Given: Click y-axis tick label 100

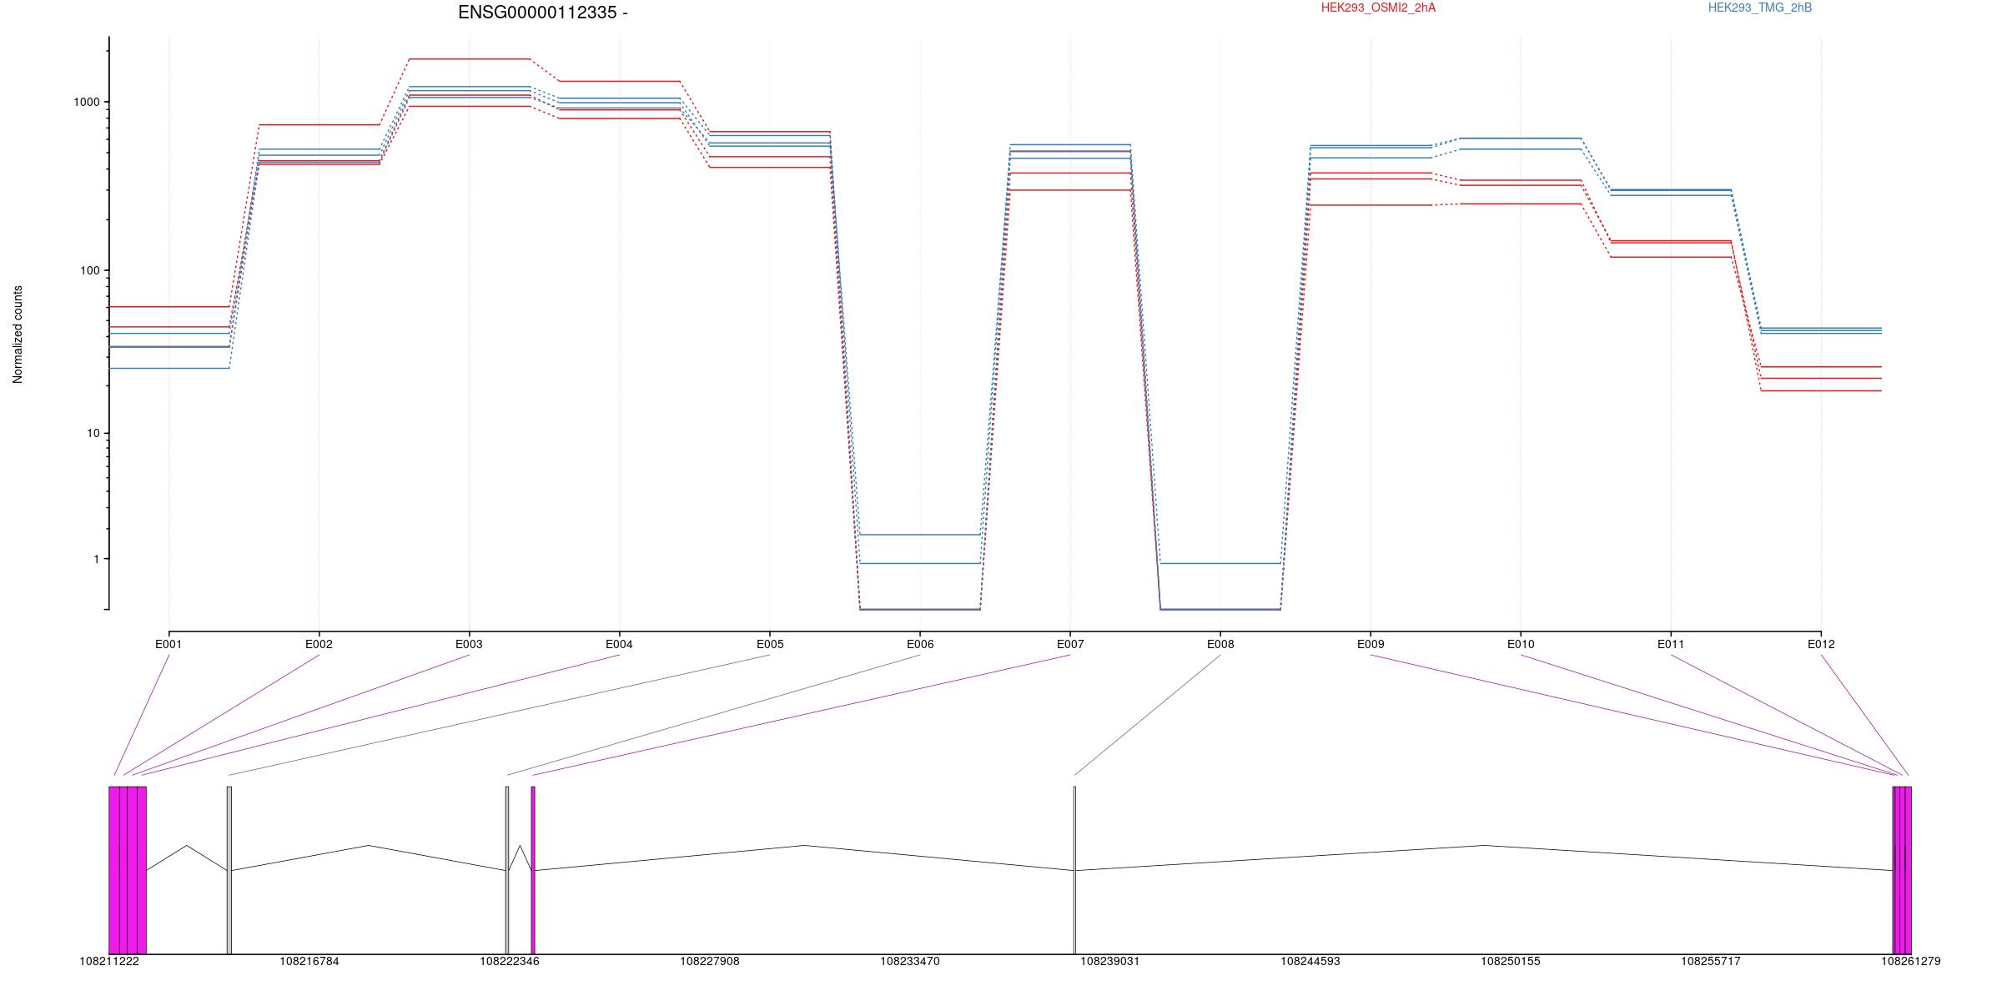Looking at the screenshot, I should pos(90,270).
